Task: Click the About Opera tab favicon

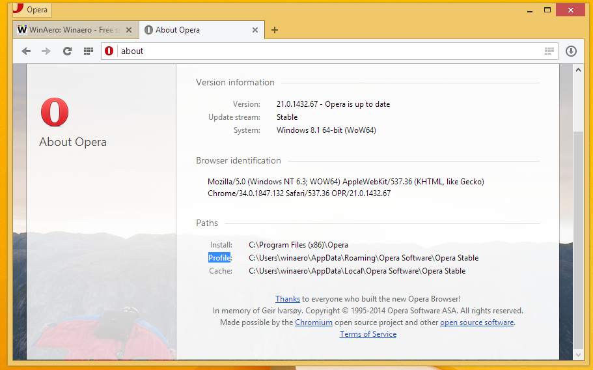Action: [148, 30]
